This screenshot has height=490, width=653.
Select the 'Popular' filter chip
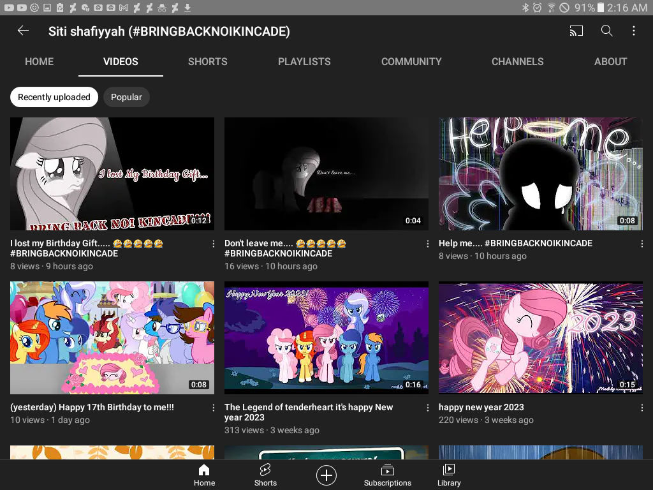(x=126, y=97)
